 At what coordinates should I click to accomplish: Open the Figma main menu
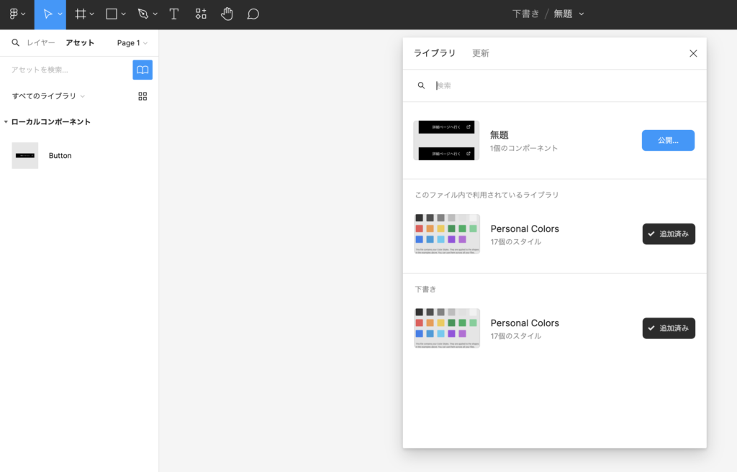tap(17, 14)
